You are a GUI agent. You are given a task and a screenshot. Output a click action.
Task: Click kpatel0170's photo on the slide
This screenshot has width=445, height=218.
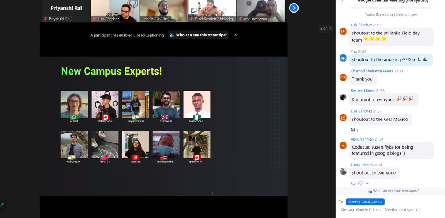pyautogui.click(x=197, y=145)
